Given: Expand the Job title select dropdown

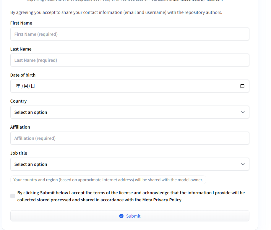Looking at the screenshot, I should (x=130, y=164).
